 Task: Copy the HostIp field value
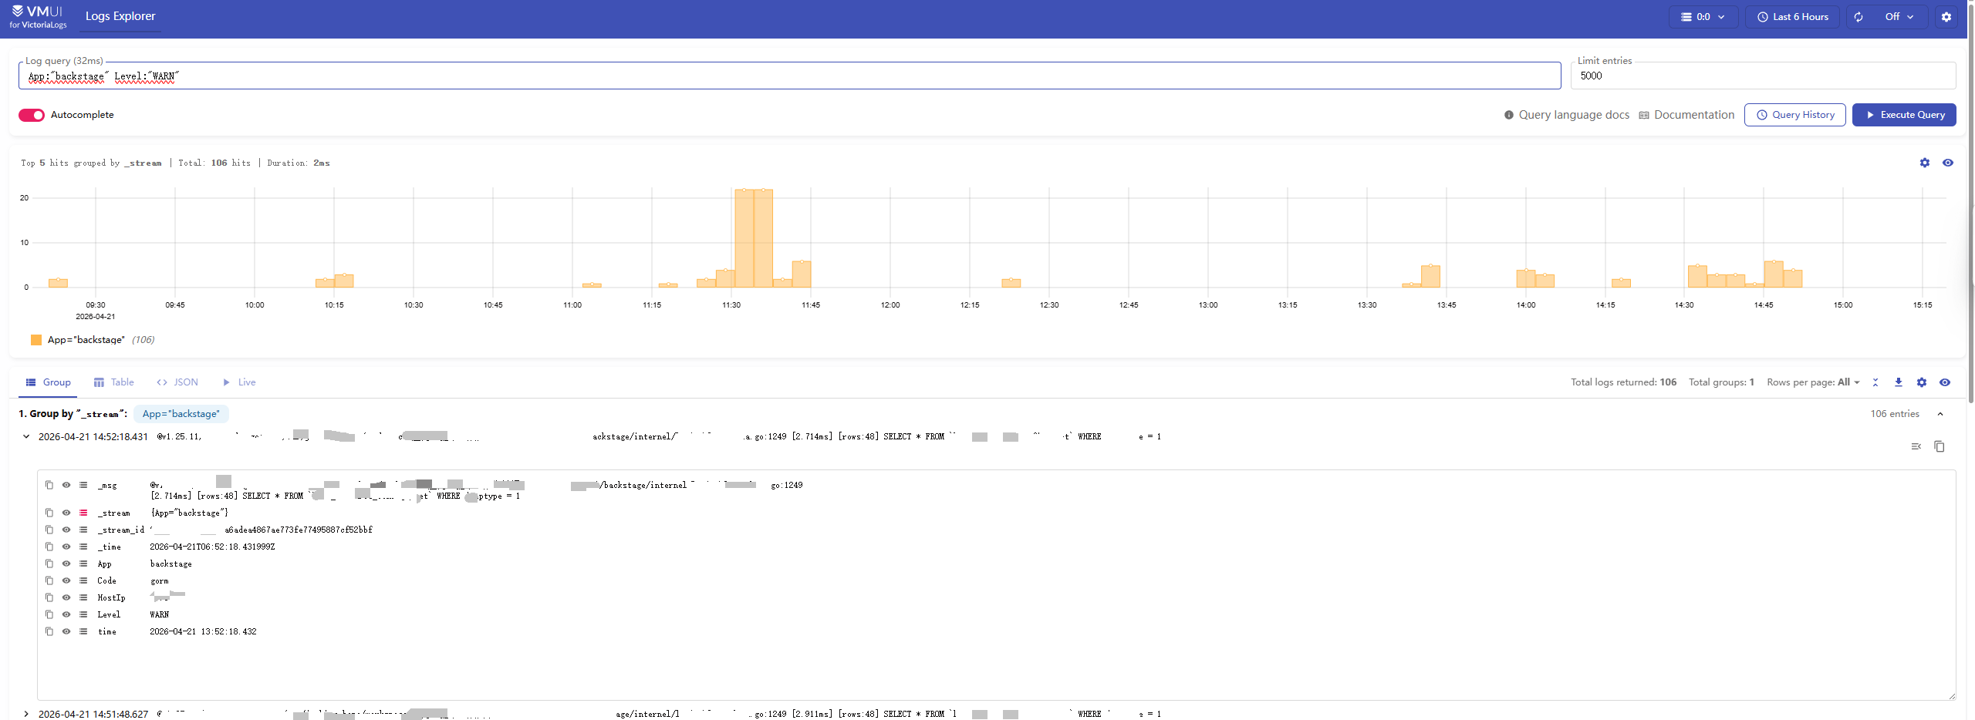[x=49, y=597]
